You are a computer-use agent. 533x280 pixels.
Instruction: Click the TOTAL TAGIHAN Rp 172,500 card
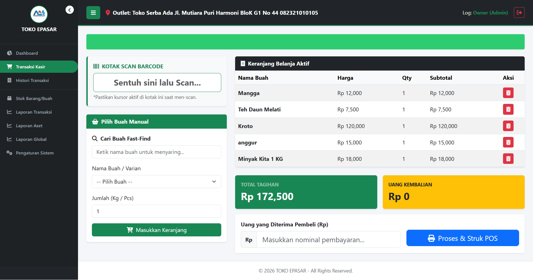tap(306, 192)
